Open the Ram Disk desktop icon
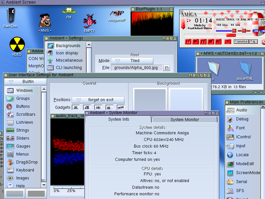 click(x=11, y=18)
